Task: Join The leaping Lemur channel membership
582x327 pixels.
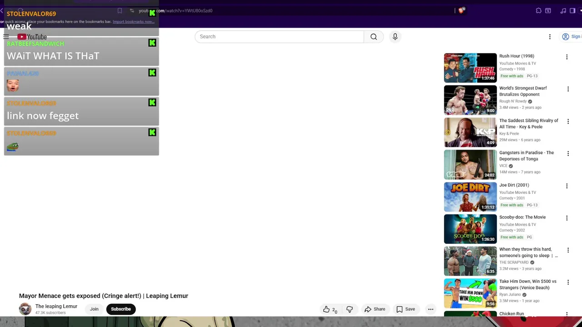Action: [94, 309]
